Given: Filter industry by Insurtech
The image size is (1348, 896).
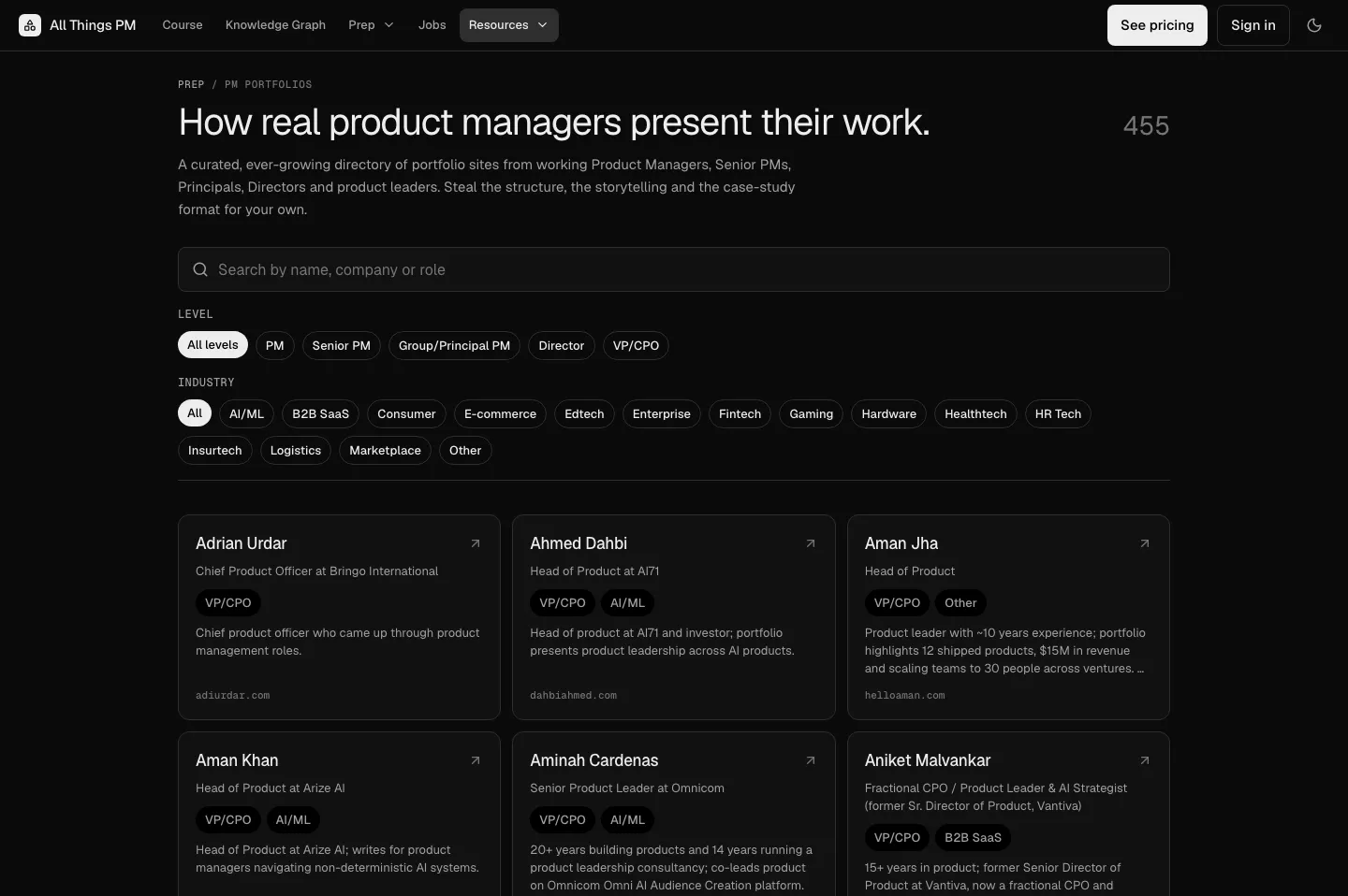Looking at the screenshot, I should click(x=214, y=450).
